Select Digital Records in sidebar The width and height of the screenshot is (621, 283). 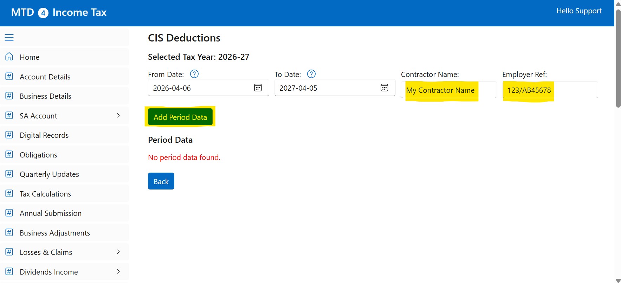[x=64, y=135]
